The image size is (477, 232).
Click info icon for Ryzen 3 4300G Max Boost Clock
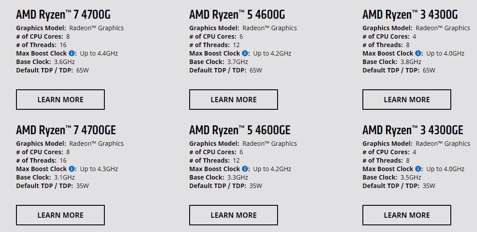418,53
